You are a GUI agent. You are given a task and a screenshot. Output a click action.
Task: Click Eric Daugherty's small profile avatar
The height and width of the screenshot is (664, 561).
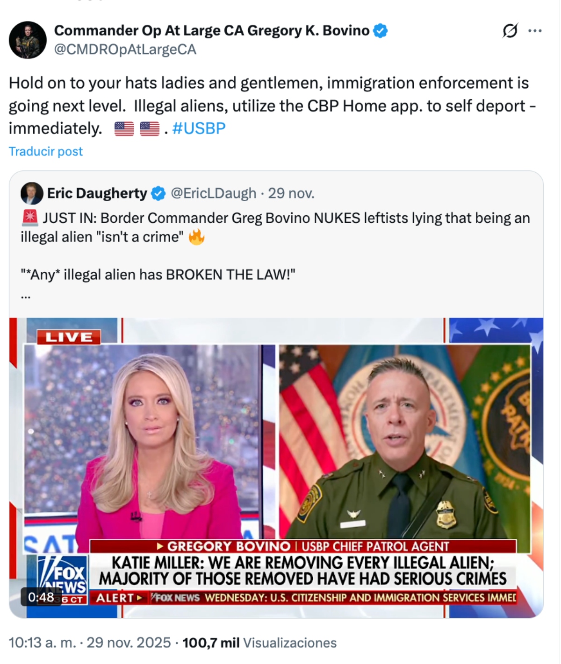point(32,193)
